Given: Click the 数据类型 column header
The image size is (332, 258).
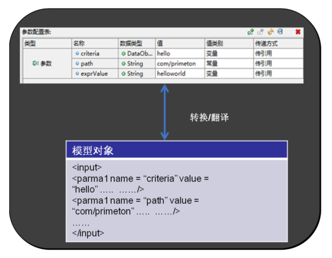Looking at the screenshot, I should click(x=131, y=43).
